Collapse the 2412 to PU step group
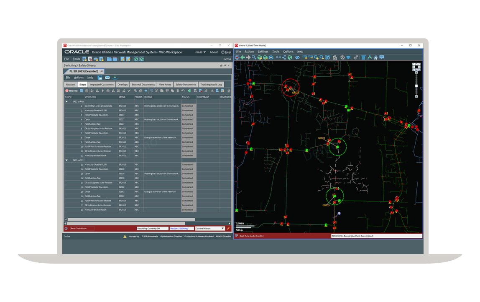The height and width of the screenshot is (302, 480). pyautogui.click(x=67, y=101)
